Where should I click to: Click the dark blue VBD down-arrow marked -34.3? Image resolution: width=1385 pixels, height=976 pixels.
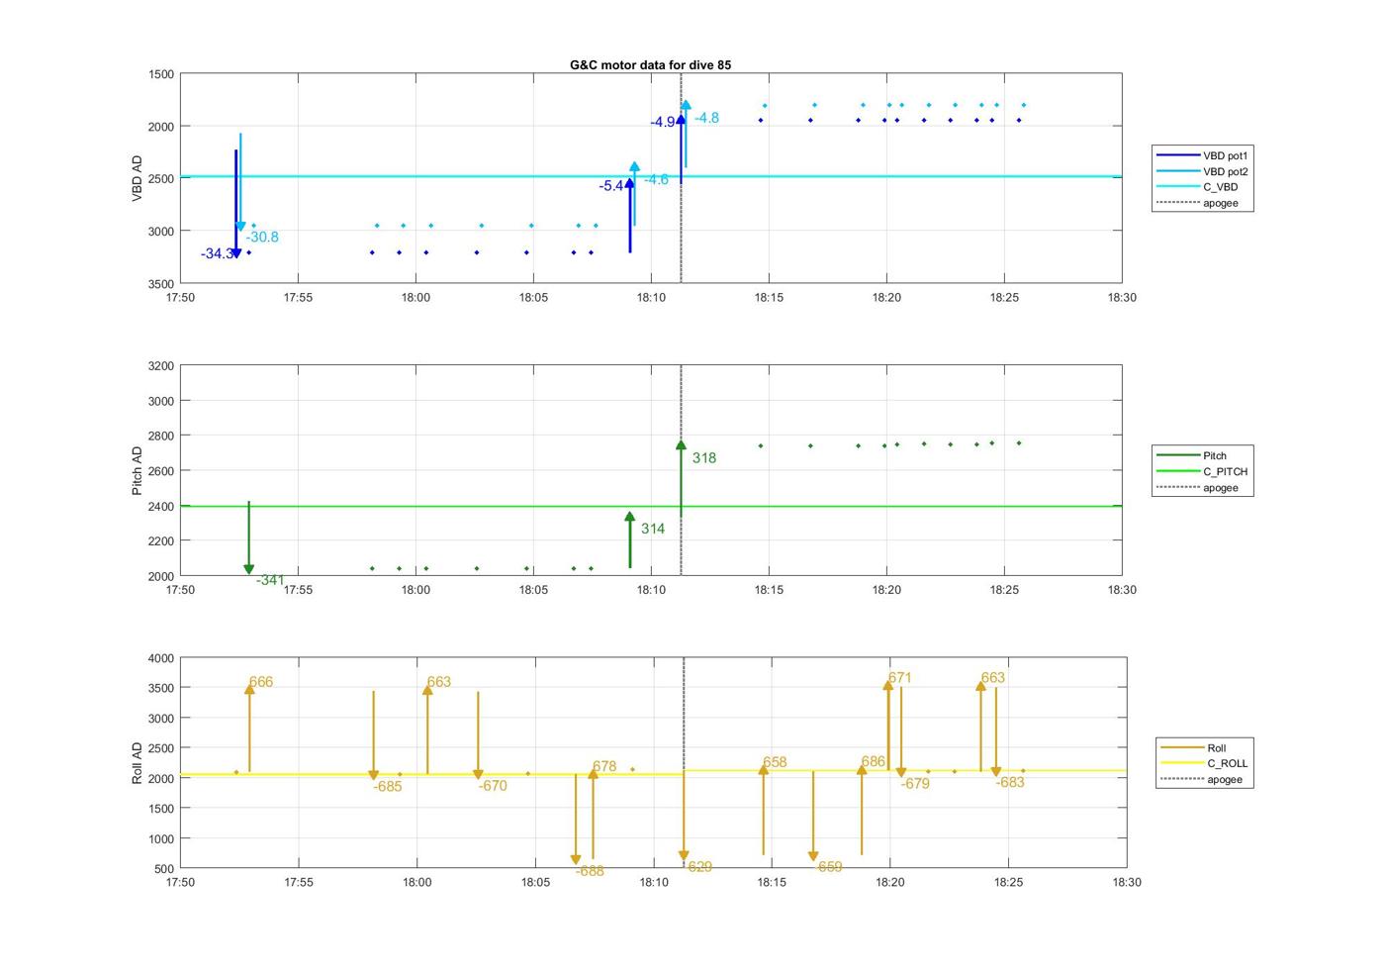click(x=235, y=204)
